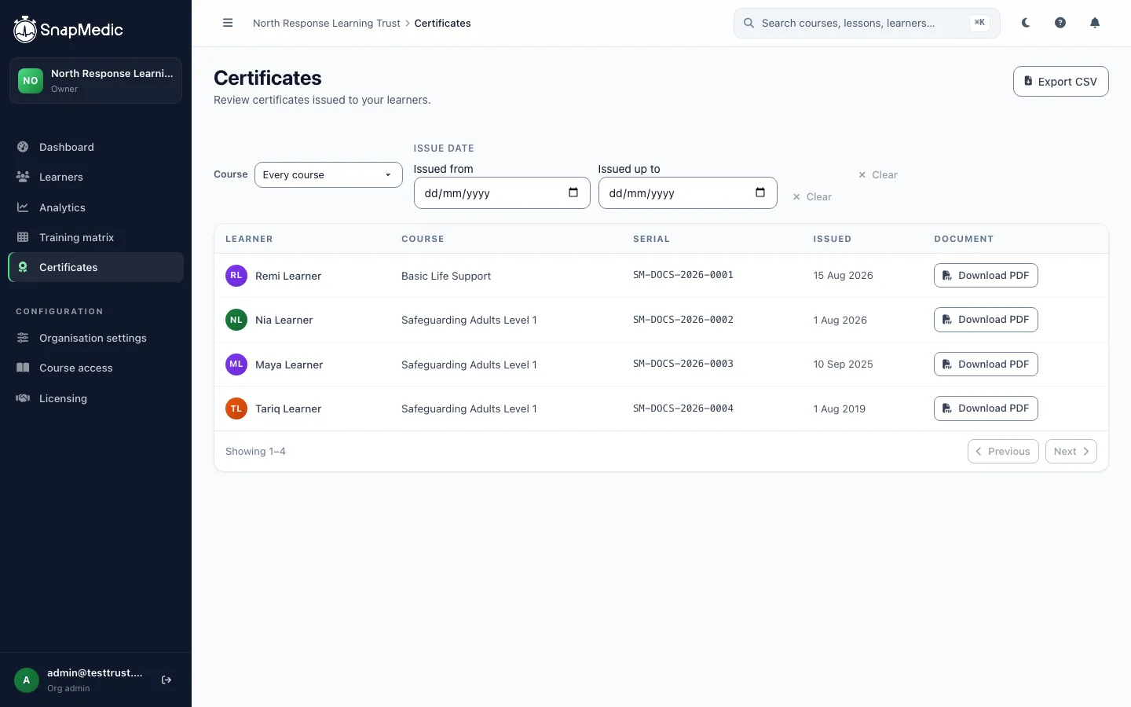Export certificates as CSV

point(1060,82)
